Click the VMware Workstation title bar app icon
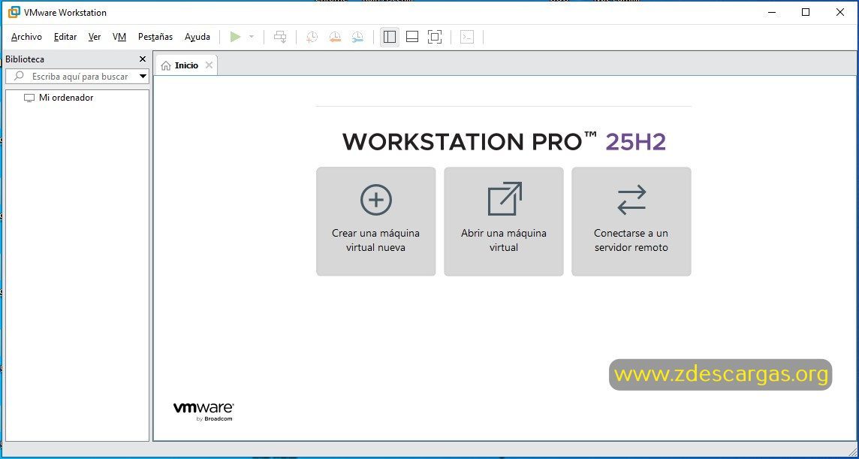The height and width of the screenshot is (459, 859). (x=14, y=12)
